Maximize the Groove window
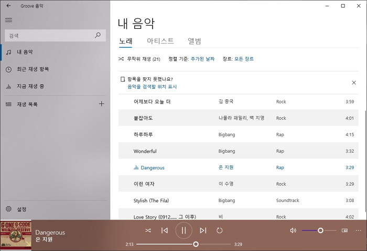 (343, 6)
